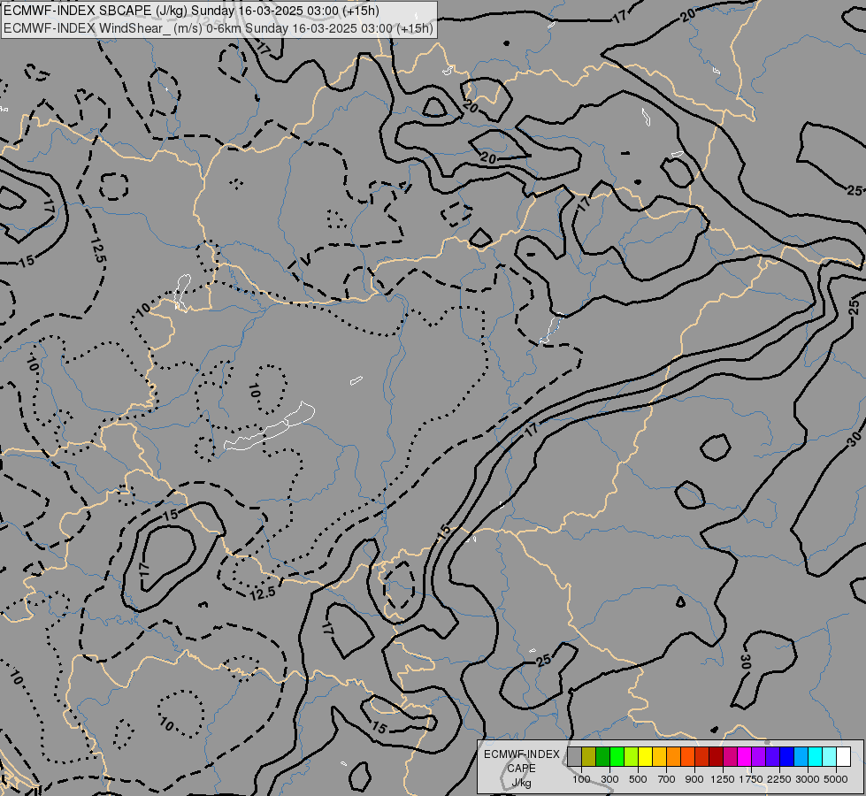This screenshot has width=866, height=796.
Task: Click the pale cyan swatch above 5000
Action: (829, 756)
